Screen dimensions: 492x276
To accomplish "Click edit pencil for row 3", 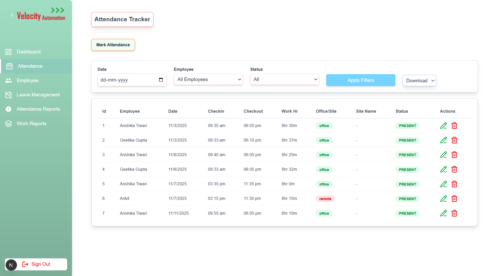I will tap(443, 155).
